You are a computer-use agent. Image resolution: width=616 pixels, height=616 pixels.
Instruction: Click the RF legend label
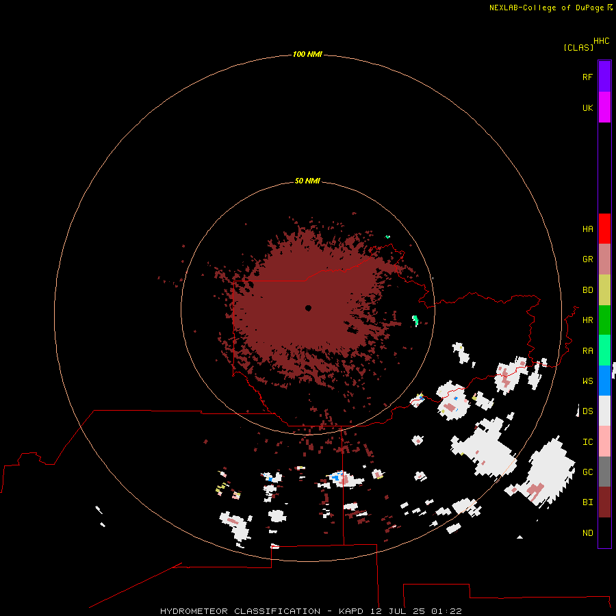[587, 77]
